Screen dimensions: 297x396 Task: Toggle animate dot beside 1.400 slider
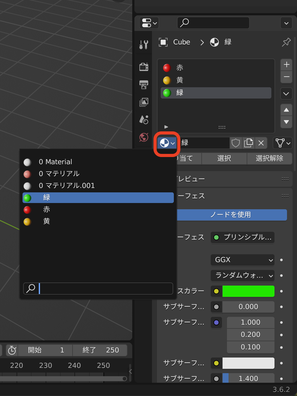(281, 379)
